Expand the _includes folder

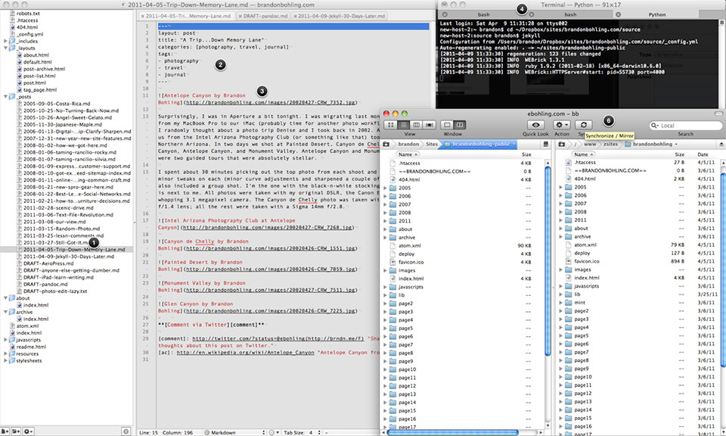6,41
